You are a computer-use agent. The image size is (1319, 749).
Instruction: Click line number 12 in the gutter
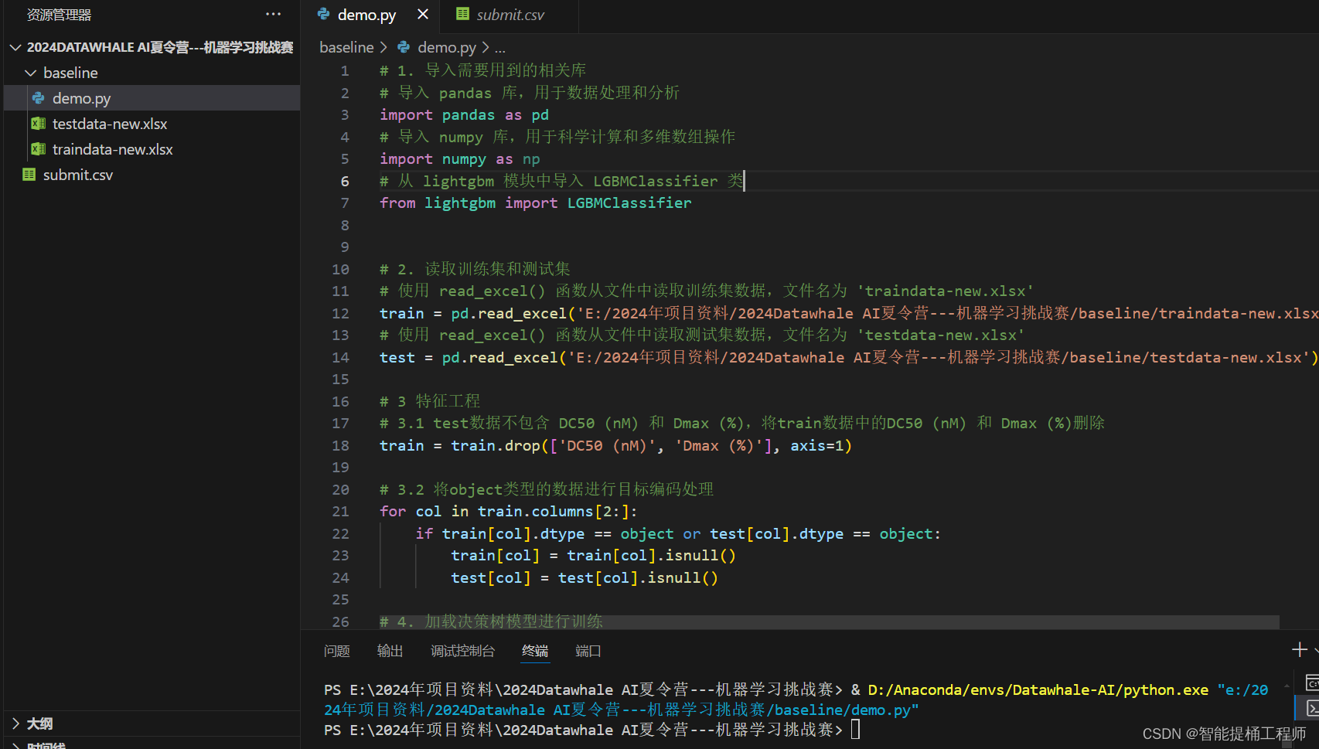[341, 313]
